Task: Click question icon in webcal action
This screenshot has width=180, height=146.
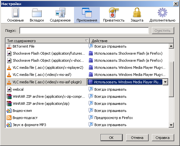Action: 91,89
